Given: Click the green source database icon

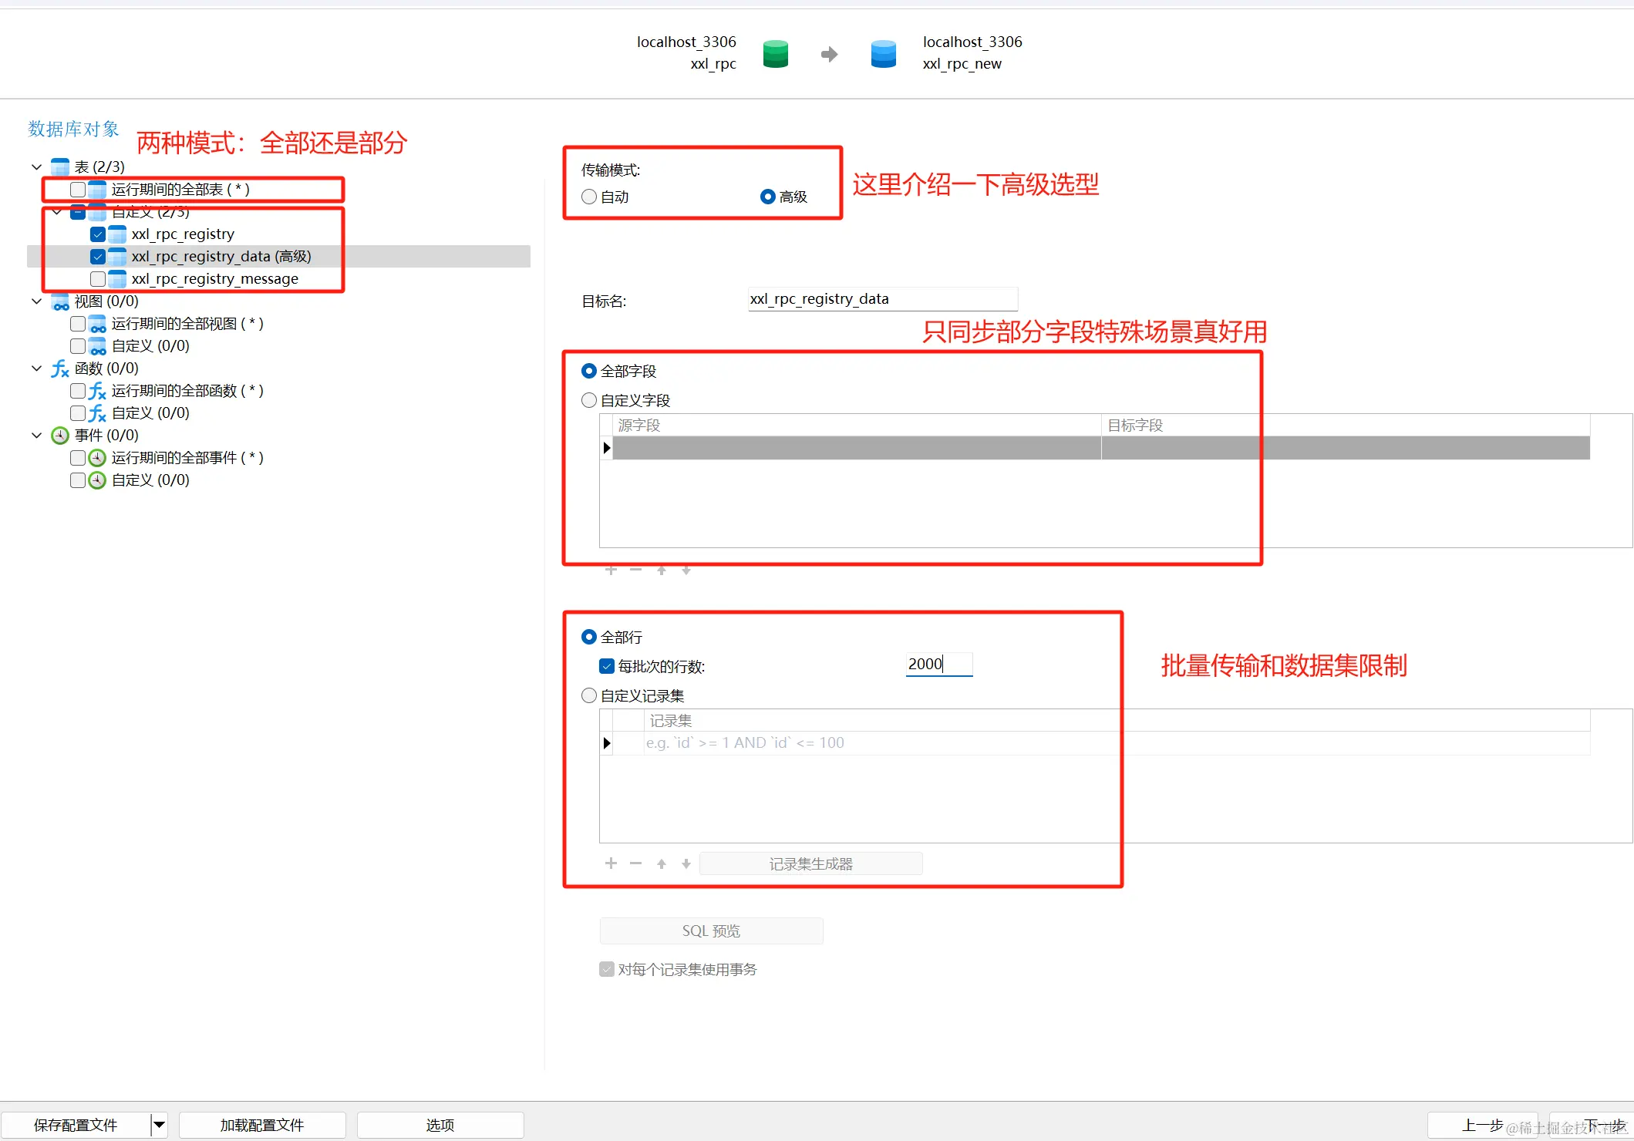Looking at the screenshot, I should [x=775, y=54].
